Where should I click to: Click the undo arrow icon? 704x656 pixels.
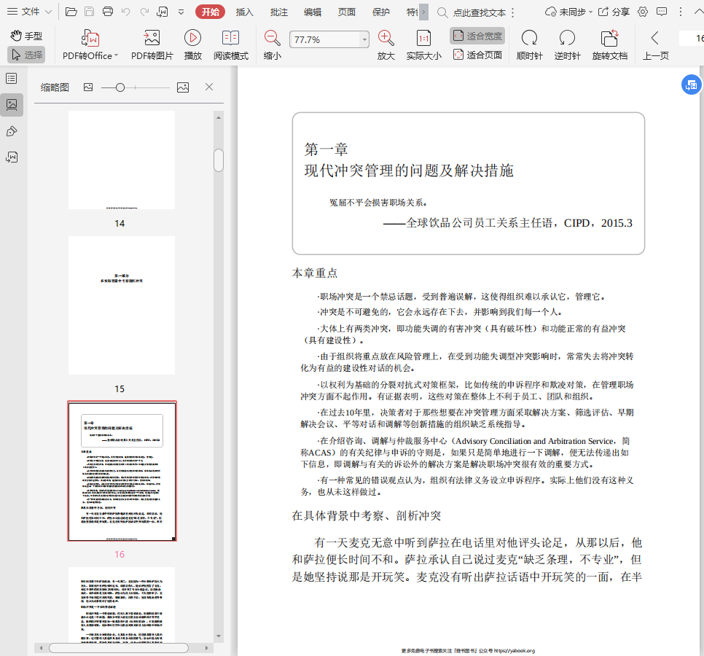tap(125, 12)
